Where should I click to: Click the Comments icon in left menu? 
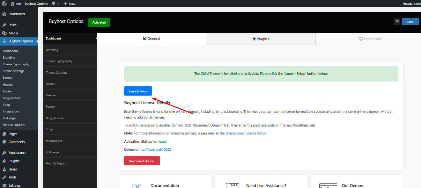(x=4, y=142)
